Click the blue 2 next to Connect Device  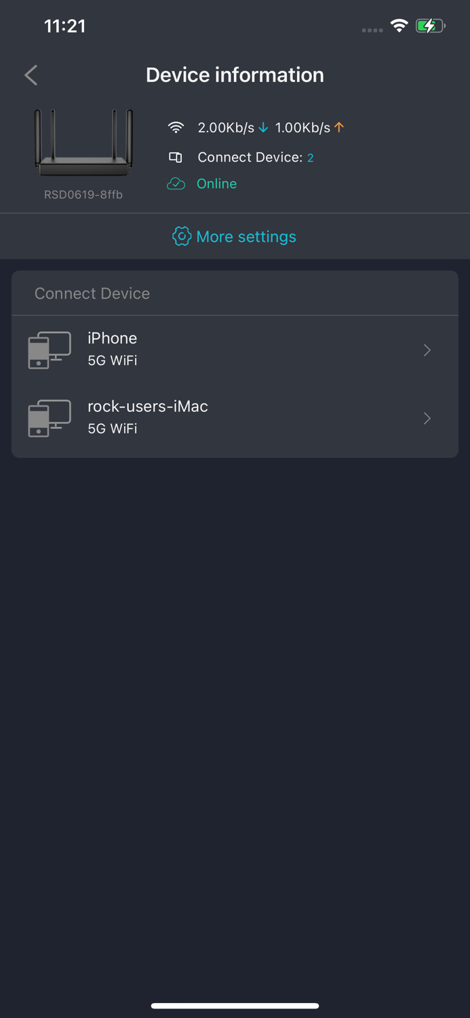click(311, 157)
